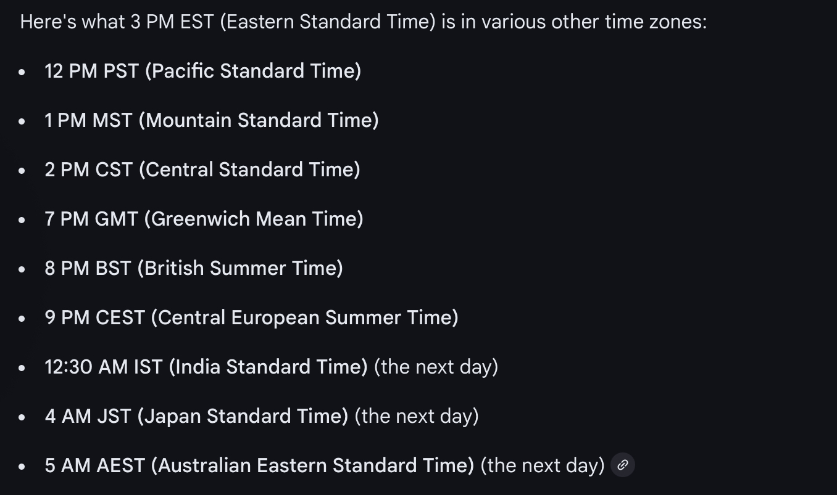
Task: Click the words "Mountain Standard Time"
Action: [x=259, y=120]
